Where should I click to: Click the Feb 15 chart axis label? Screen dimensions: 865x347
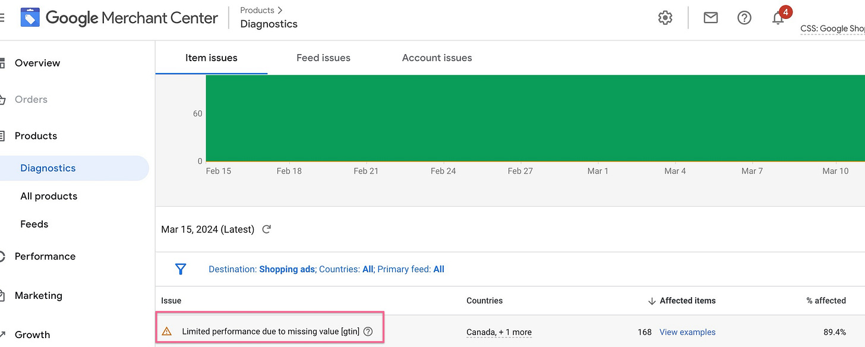tap(218, 171)
